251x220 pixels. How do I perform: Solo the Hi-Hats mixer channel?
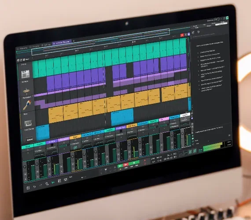[x=50, y=173]
